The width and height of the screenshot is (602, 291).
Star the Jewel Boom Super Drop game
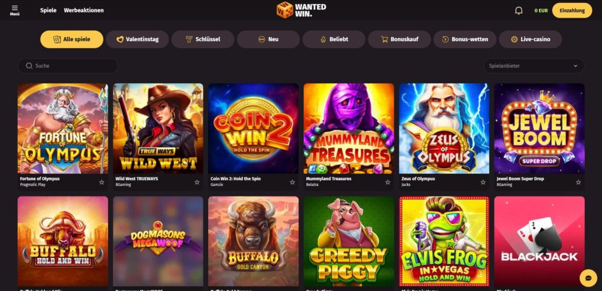(578, 182)
